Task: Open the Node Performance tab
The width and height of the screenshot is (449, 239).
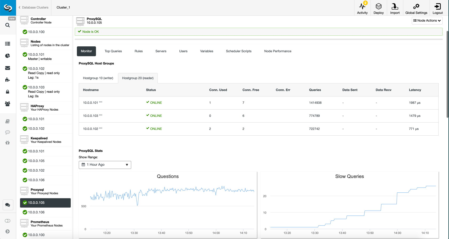Action: (278, 51)
